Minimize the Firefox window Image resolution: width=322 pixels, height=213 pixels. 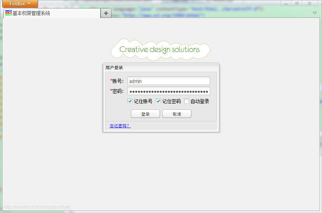[286, 3]
